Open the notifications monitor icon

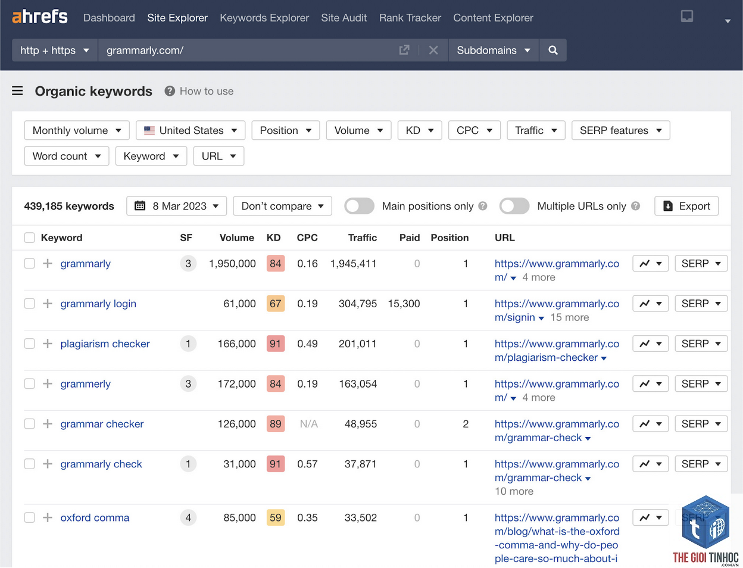[687, 16]
